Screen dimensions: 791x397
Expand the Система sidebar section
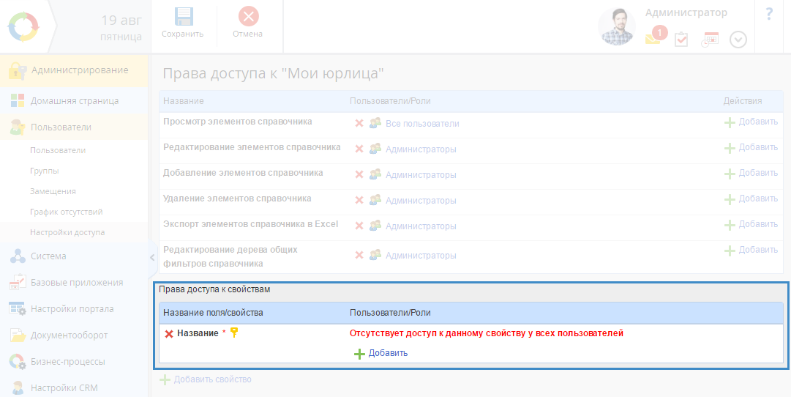(48, 256)
